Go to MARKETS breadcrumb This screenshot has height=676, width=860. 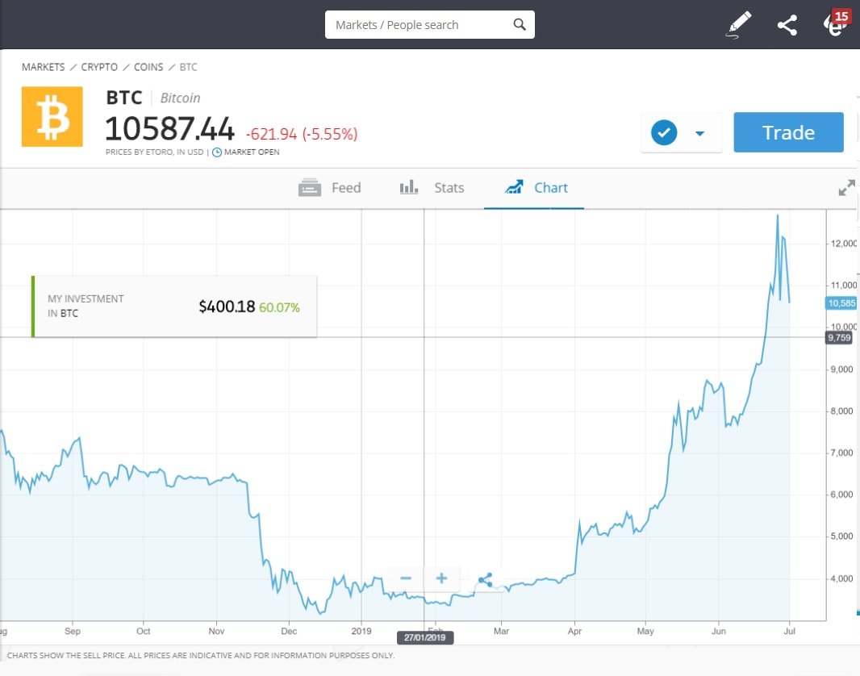(x=44, y=67)
